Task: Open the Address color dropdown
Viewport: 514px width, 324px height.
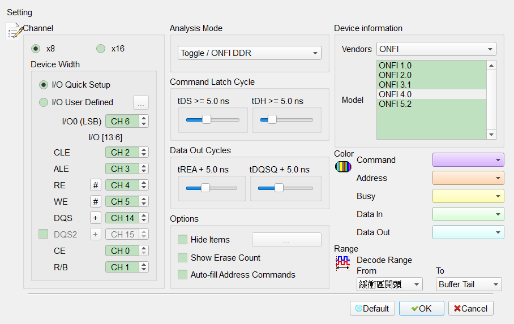Action: [x=468, y=178]
